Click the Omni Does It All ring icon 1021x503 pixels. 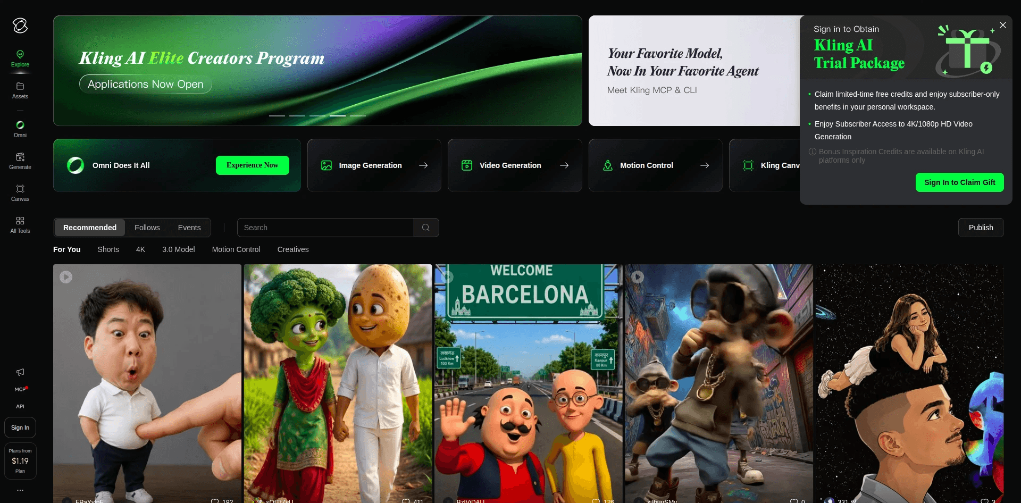pos(76,165)
